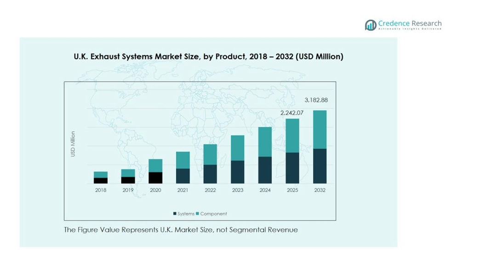Click the 2021 x-axis year label
This screenshot has height=263, width=486.
(183, 190)
